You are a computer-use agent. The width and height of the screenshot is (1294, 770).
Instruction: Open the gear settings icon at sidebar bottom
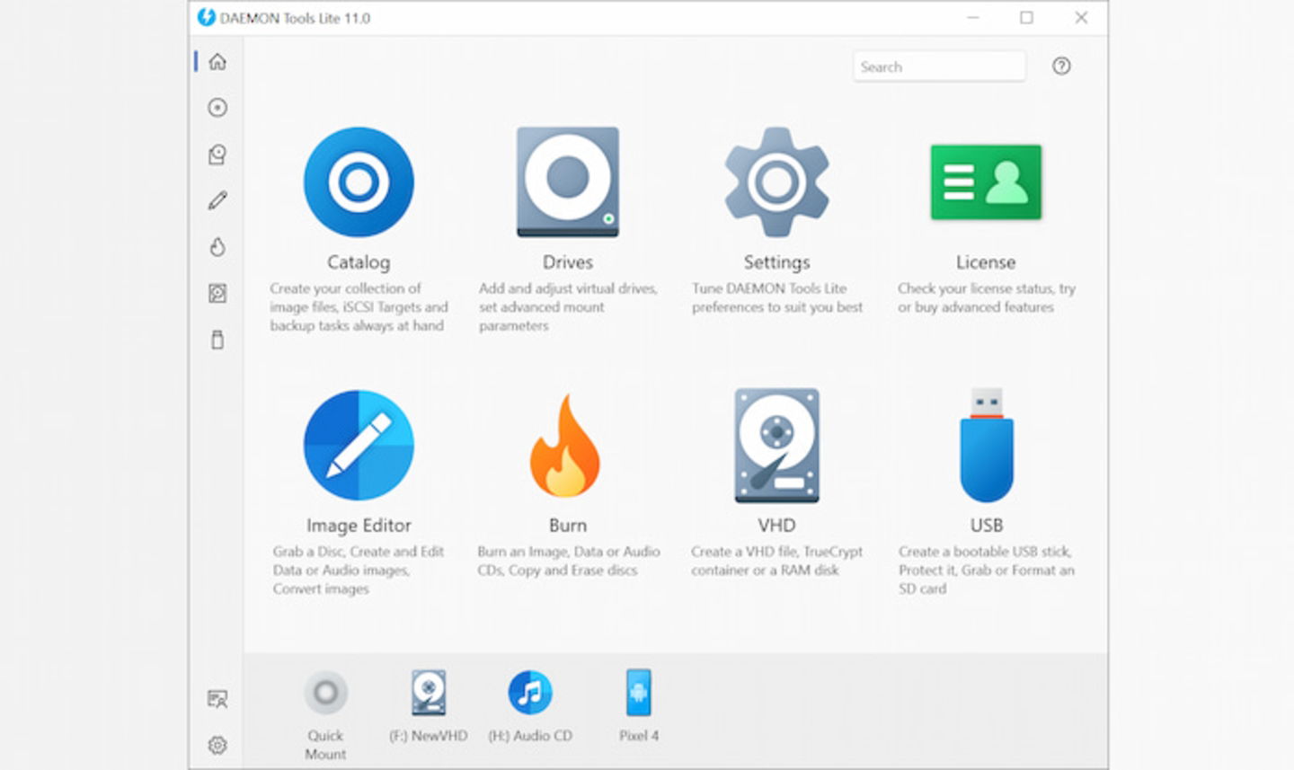217,745
